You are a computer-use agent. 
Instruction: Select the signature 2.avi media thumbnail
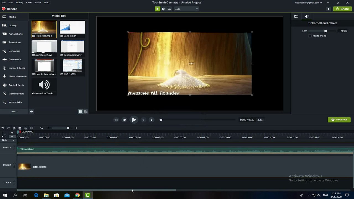pos(44,48)
